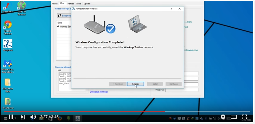Click the Wsc_Nack log entry
255x124 pixels.
(64, 83)
